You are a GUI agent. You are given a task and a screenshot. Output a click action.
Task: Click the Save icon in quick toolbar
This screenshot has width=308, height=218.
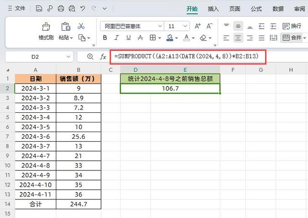click(39, 9)
